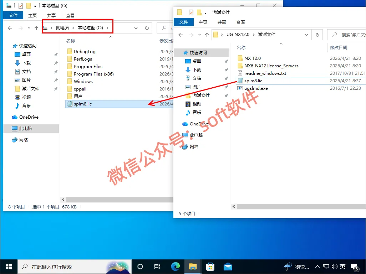Open 查看 tab in C: drive window
Image resolution: width=366 pixels, height=274 pixels.
70,15
